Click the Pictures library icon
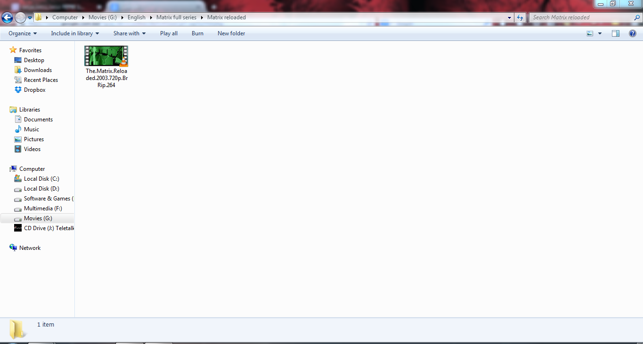The width and height of the screenshot is (643, 344). pos(18,139)
